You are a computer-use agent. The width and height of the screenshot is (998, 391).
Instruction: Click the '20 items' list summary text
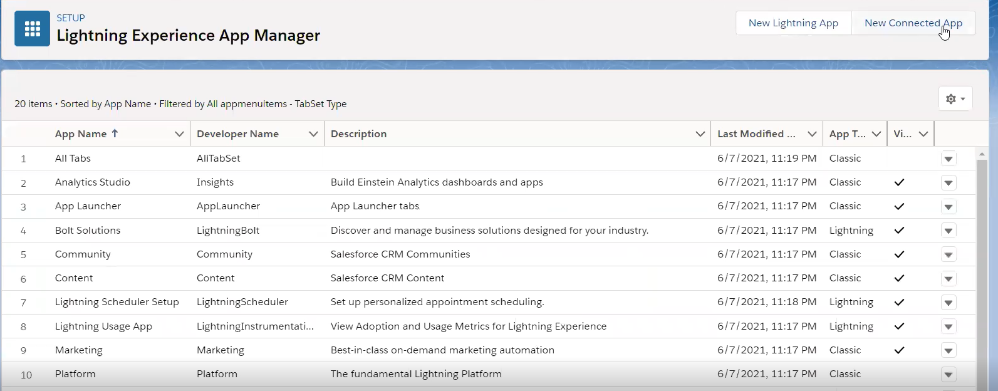click(33, 104)
